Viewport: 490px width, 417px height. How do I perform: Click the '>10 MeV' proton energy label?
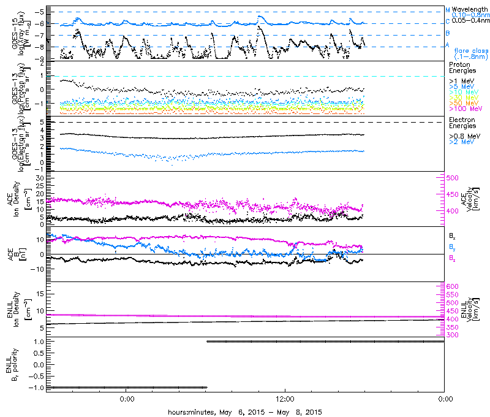click(464, 92)
